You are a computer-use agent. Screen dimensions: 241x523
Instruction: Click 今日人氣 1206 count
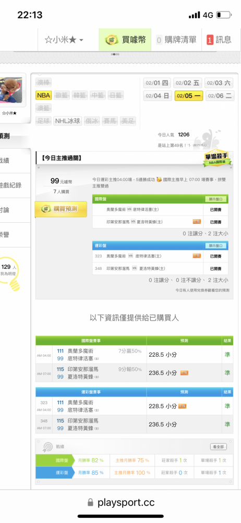click(173, 135)
